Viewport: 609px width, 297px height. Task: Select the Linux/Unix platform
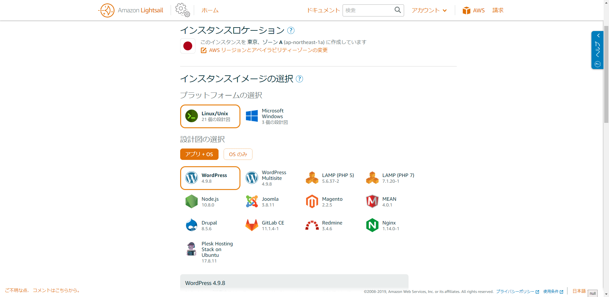pos(210,116)
